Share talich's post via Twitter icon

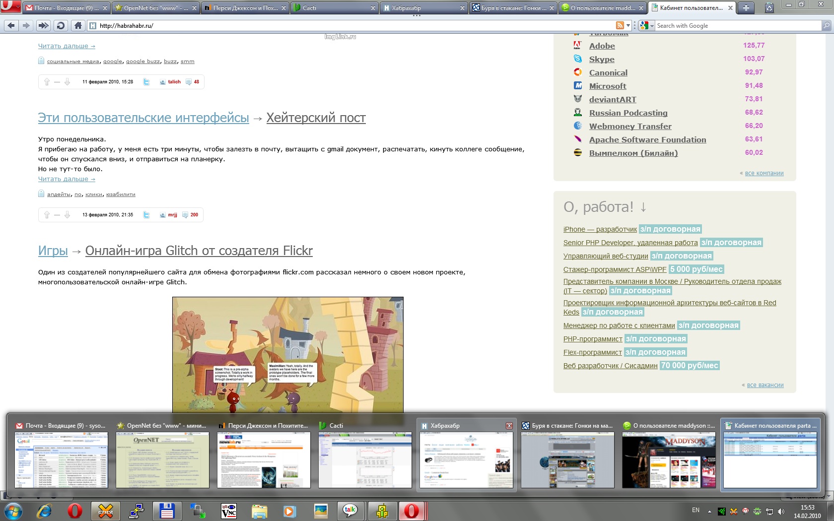tap(146, 82)
